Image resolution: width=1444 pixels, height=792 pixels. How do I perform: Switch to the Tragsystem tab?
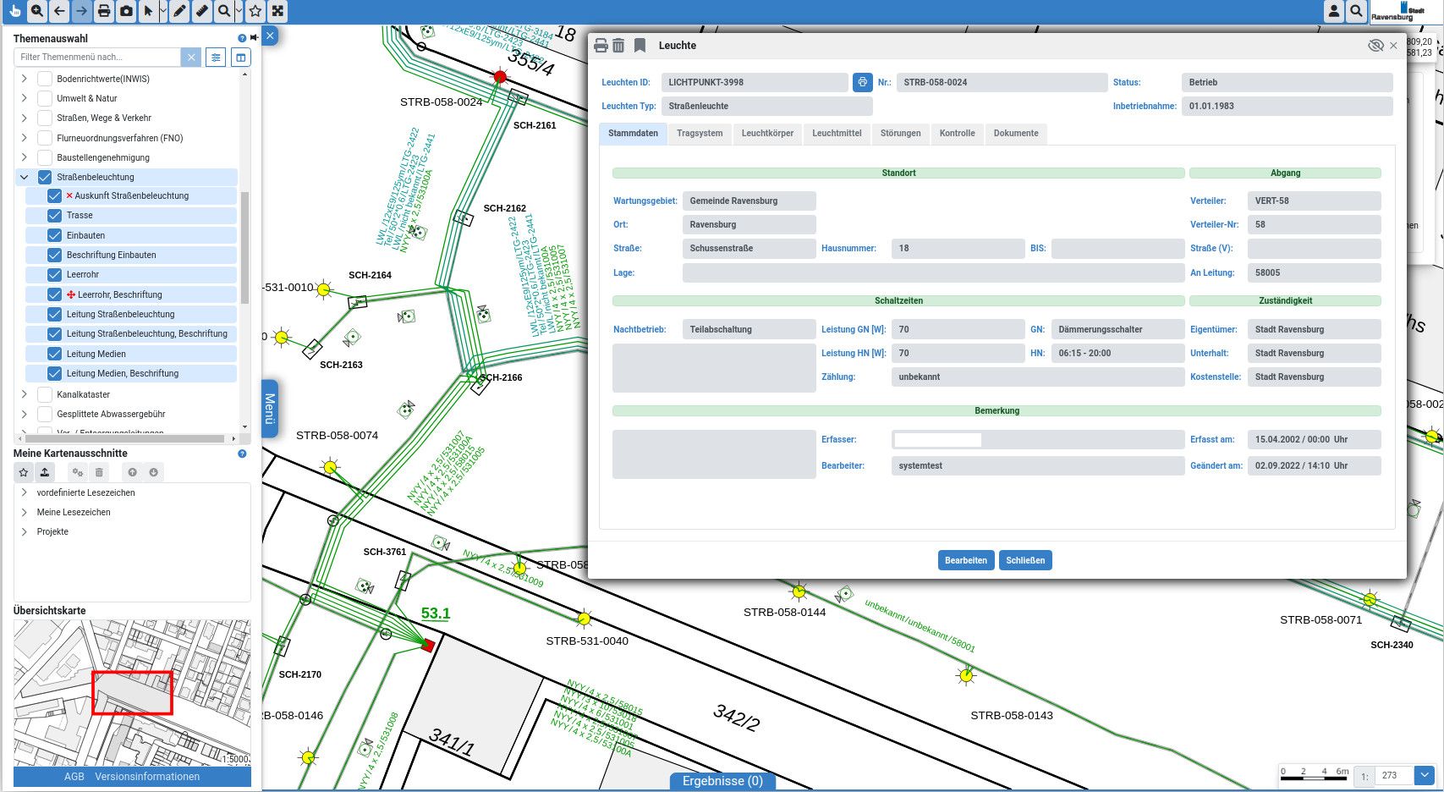(x=700, y=134)
